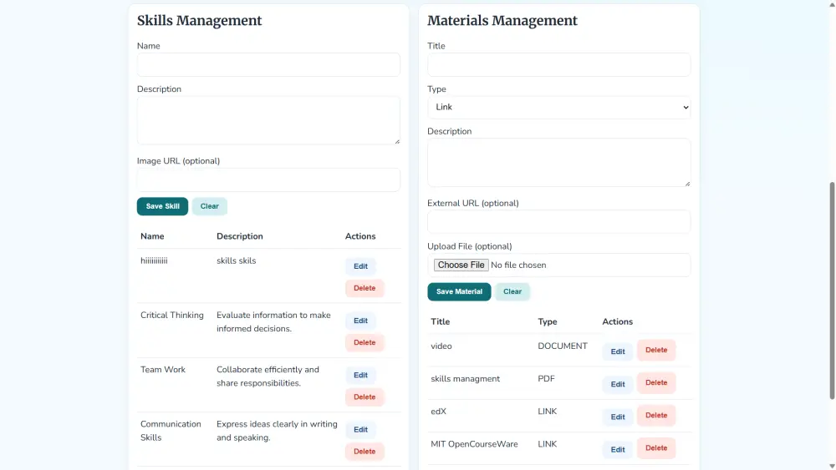836x470 pixels.
Task: Edit the edX material
Action: 618,417
